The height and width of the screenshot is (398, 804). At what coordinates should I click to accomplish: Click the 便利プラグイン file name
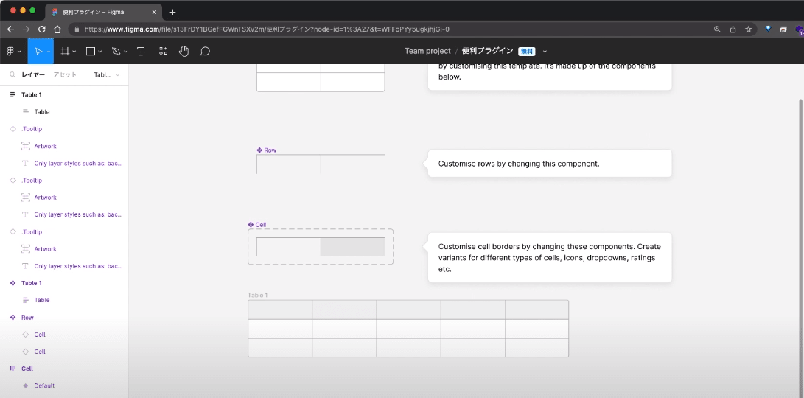click(488, 51)
